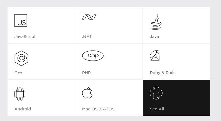Select the .NET wave logo icon
The width and height of the screenshot is (221, 121).
point(89,17)
